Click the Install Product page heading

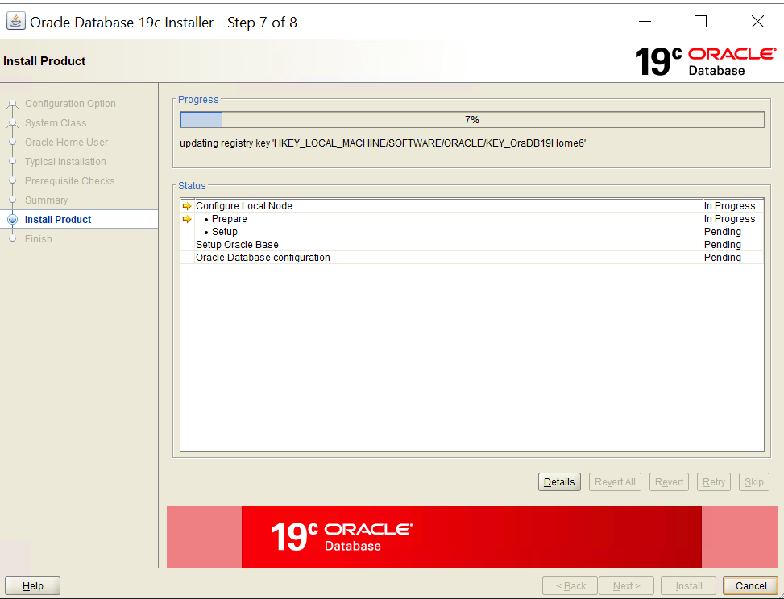[x=44, y=61]
